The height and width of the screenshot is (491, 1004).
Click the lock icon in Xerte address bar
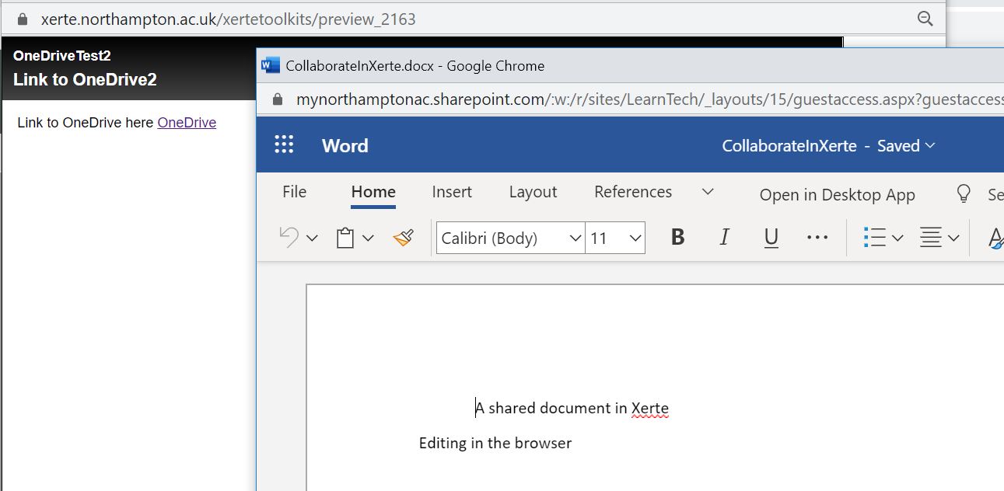click(x=23, y=19)
